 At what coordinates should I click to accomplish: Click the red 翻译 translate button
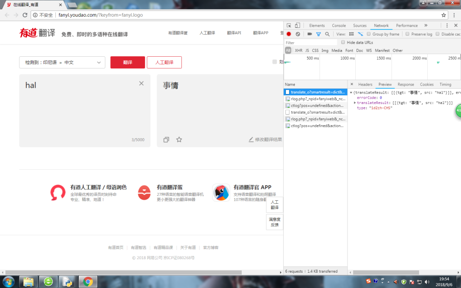pyautogui.click(x=127, y=63)
